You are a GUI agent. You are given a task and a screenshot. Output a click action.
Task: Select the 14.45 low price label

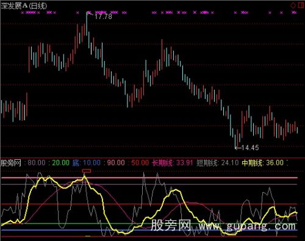[250, 148]
